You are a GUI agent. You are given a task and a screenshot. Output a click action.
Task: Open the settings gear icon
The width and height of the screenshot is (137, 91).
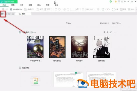pos(125,1)
